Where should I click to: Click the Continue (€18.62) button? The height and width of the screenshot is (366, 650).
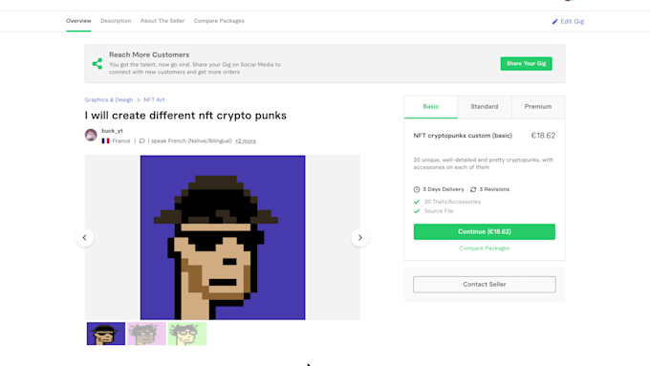click(485, 231)
